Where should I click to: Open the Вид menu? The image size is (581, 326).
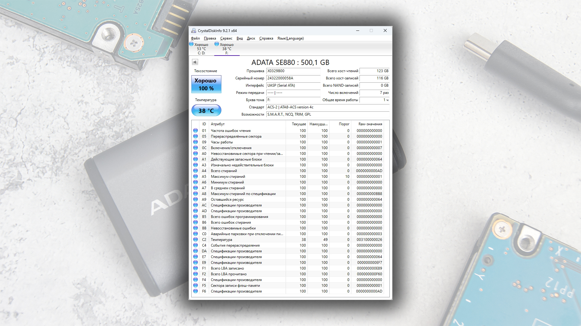coord(240,38)
